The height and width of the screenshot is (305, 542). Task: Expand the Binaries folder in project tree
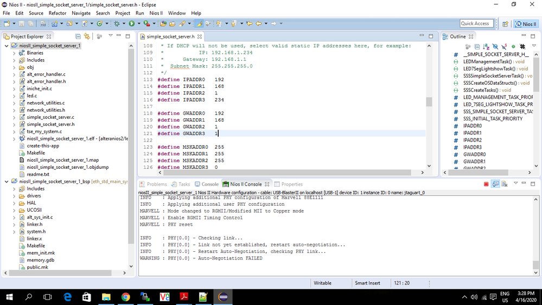click(x=14, y=53)
